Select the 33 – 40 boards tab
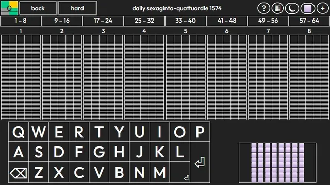Image resolution: width=330 pixels, height=185 pixels. (x=186, y=21)
